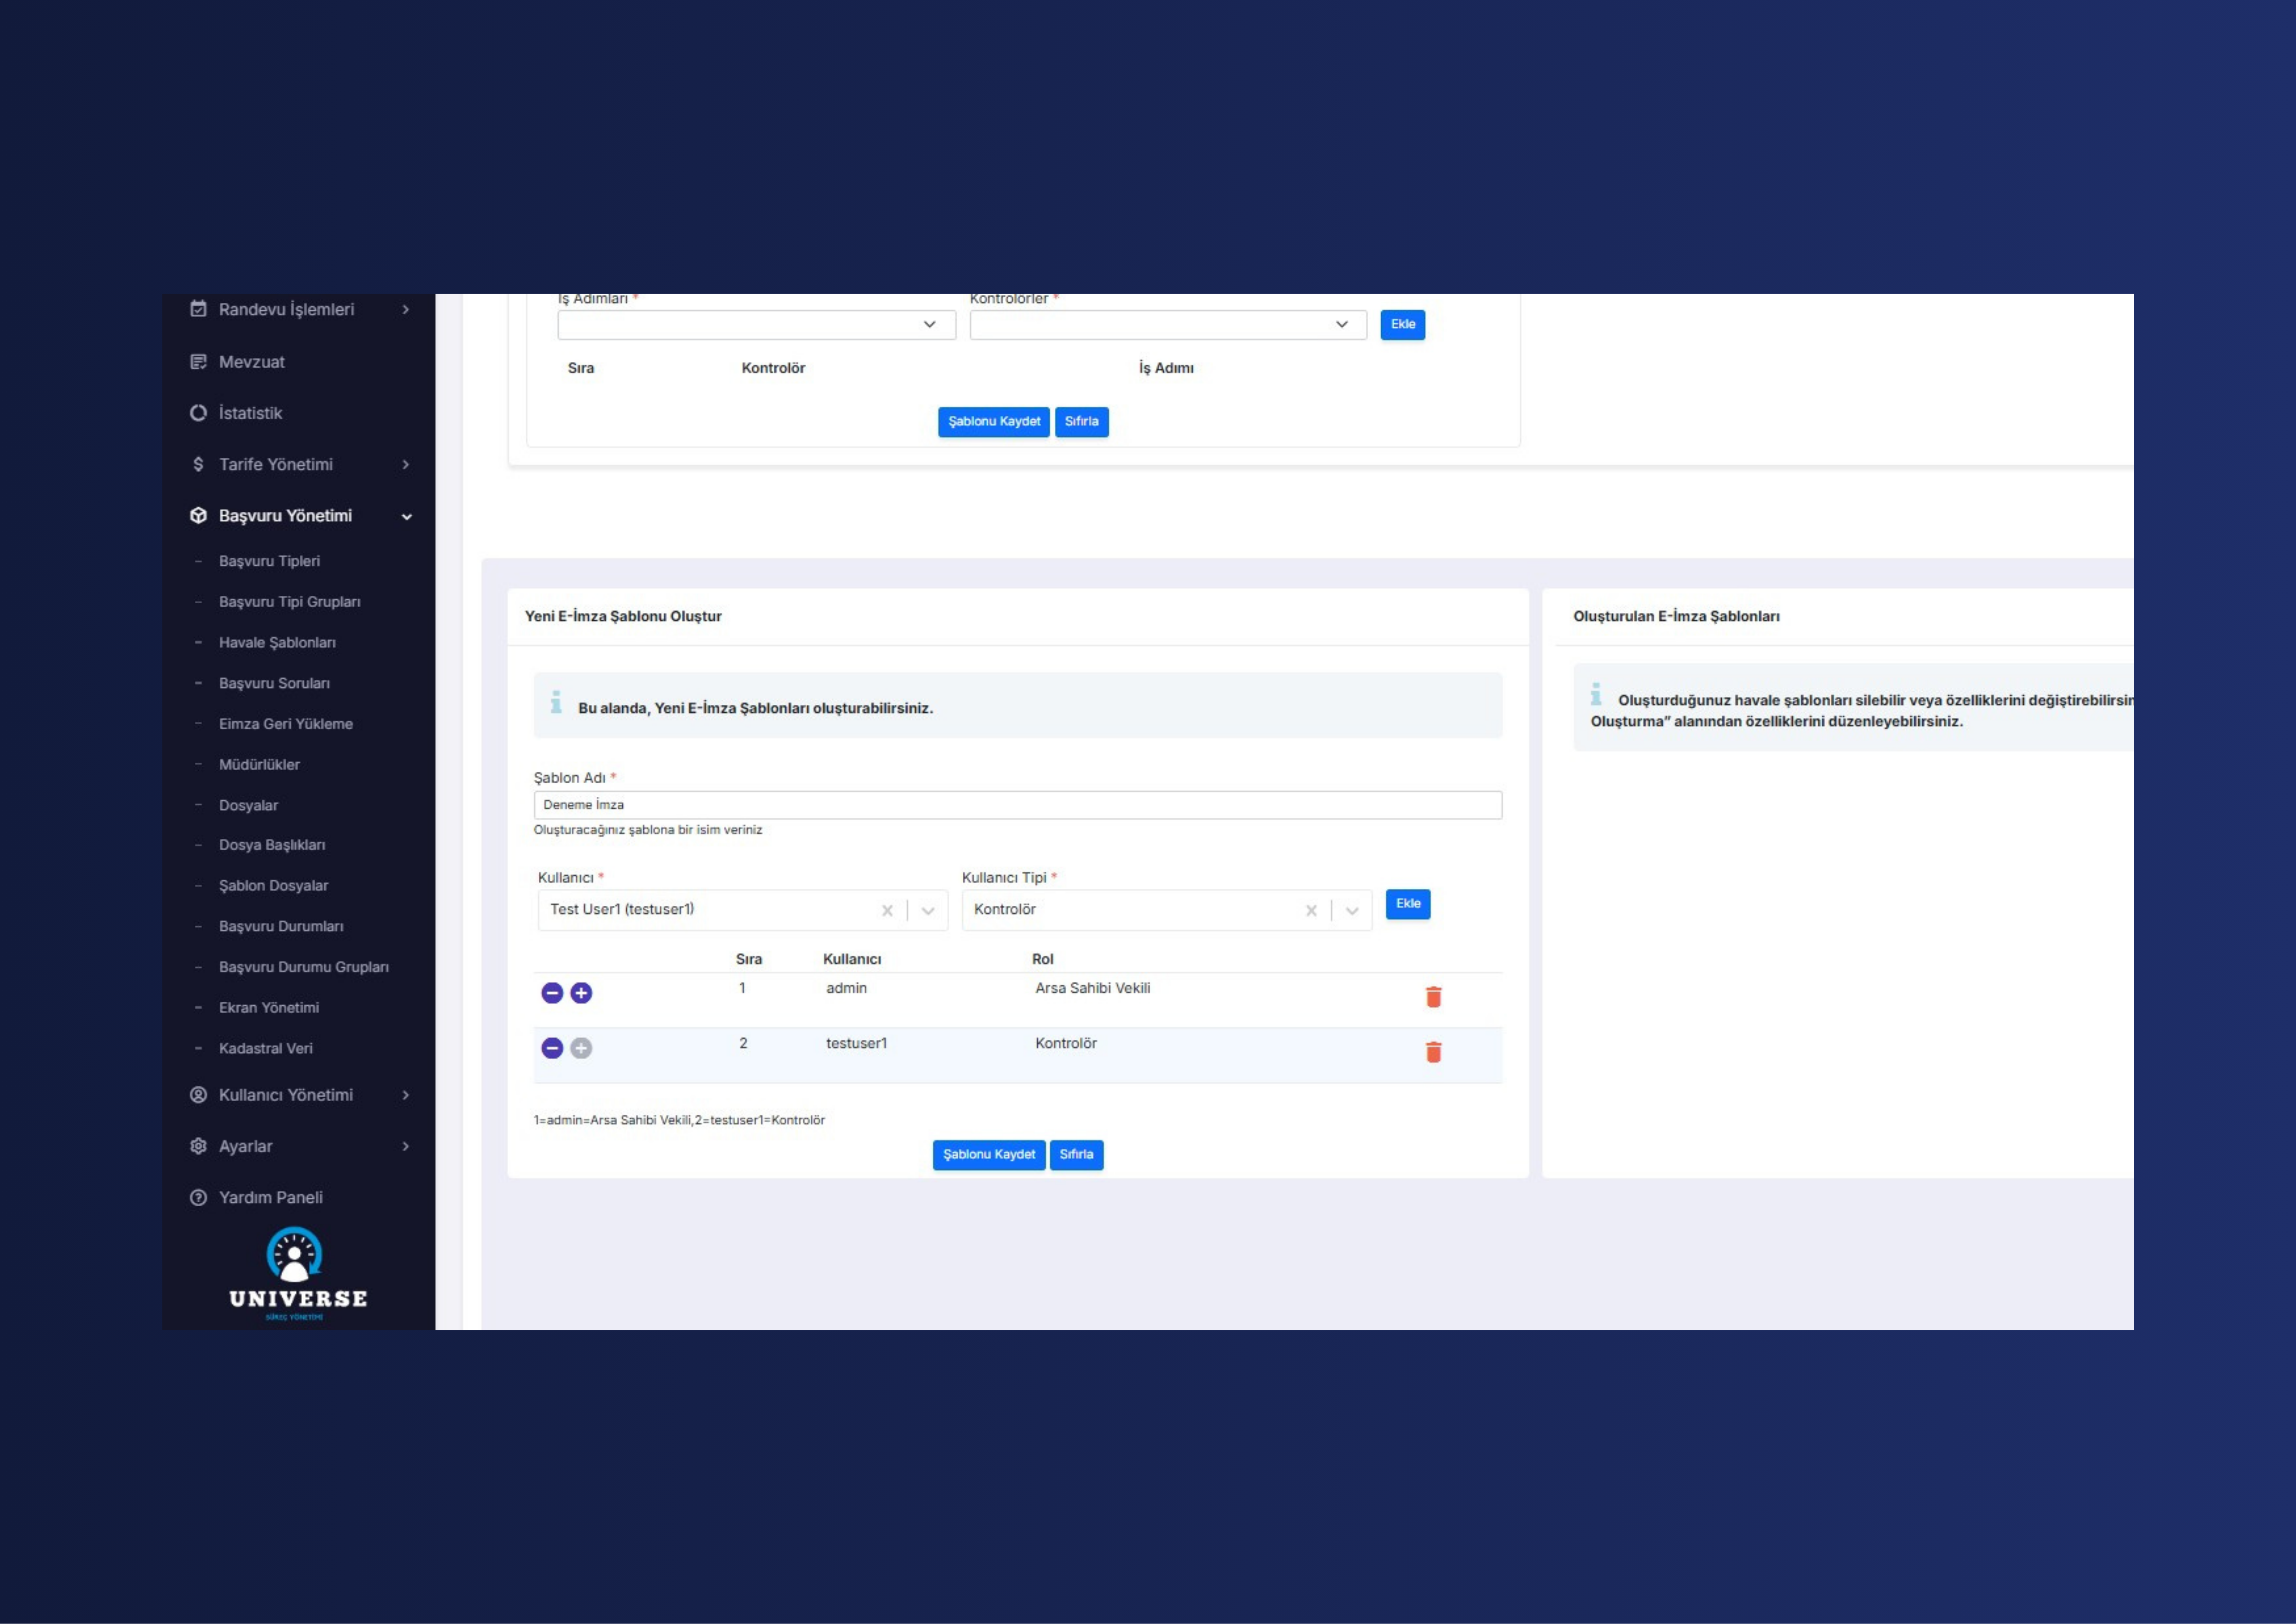Click minus icon in admin row
Viewport: 2296px width, 1624px height.
pyautogui.click(x=552, y=993)
